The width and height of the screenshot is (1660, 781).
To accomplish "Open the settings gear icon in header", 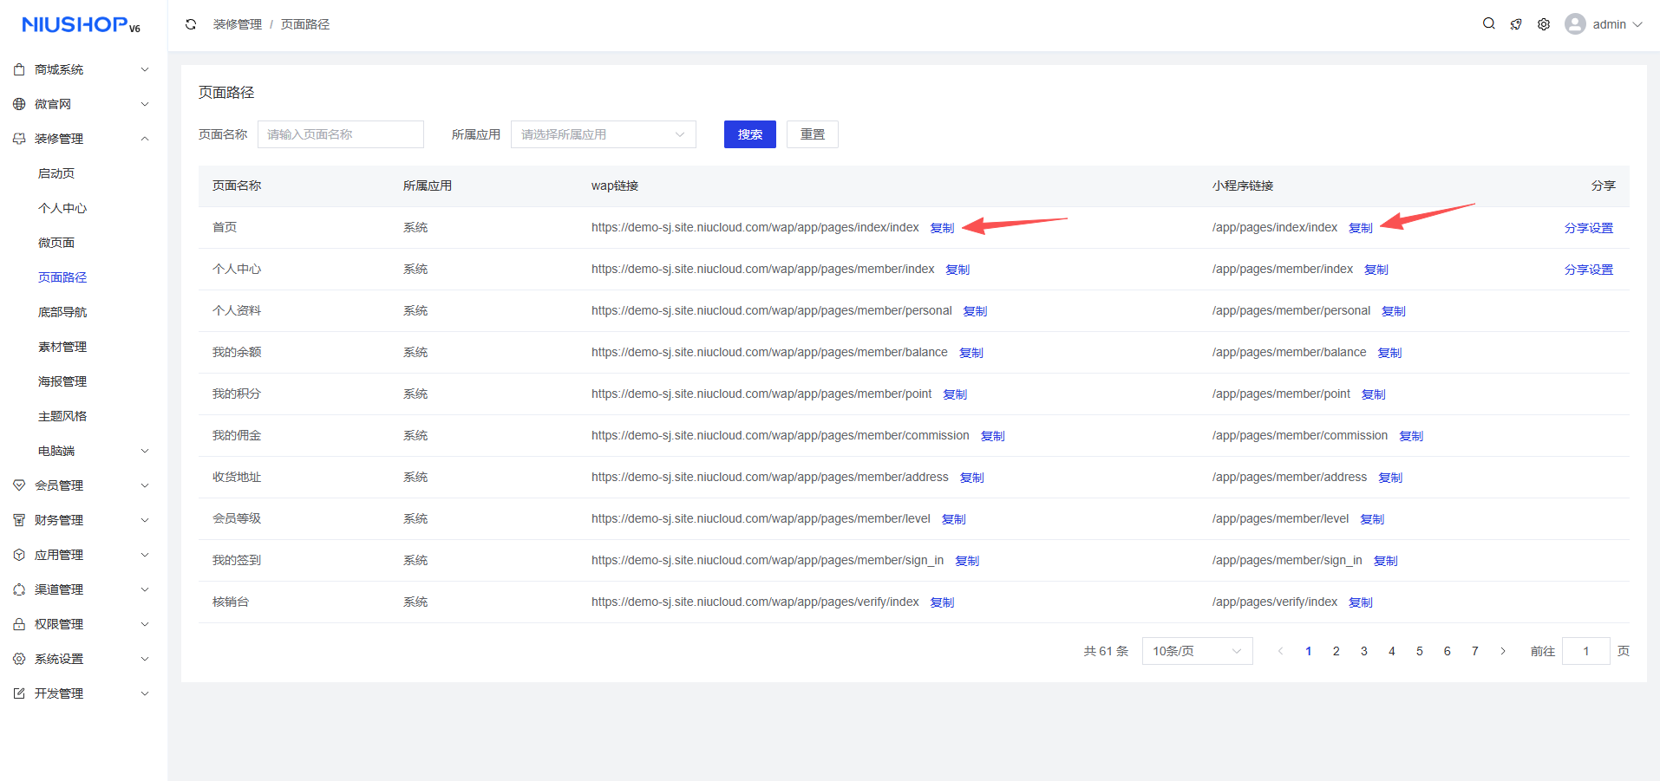I will coord(1544,24).
